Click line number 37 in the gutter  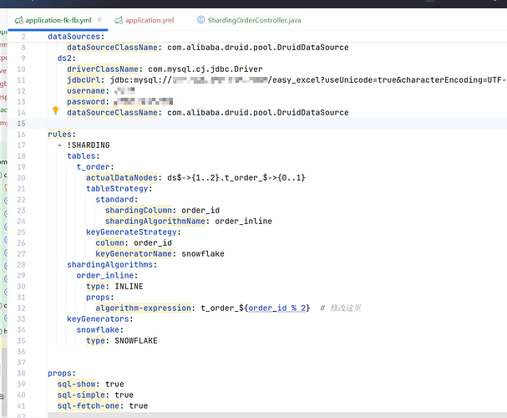[x=21, y=363]
